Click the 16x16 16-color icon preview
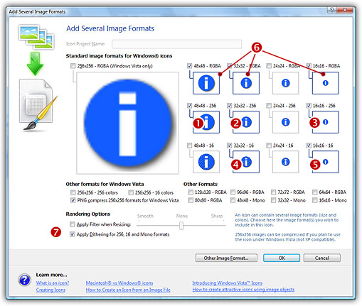 point(326,162)
